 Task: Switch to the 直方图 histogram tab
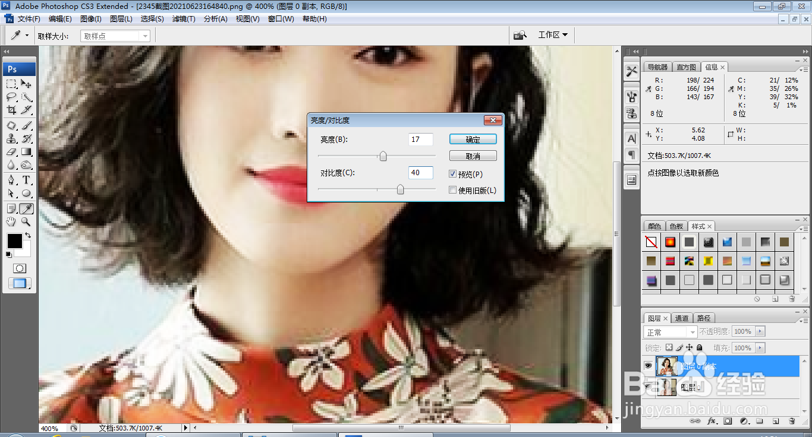[686, 67]
